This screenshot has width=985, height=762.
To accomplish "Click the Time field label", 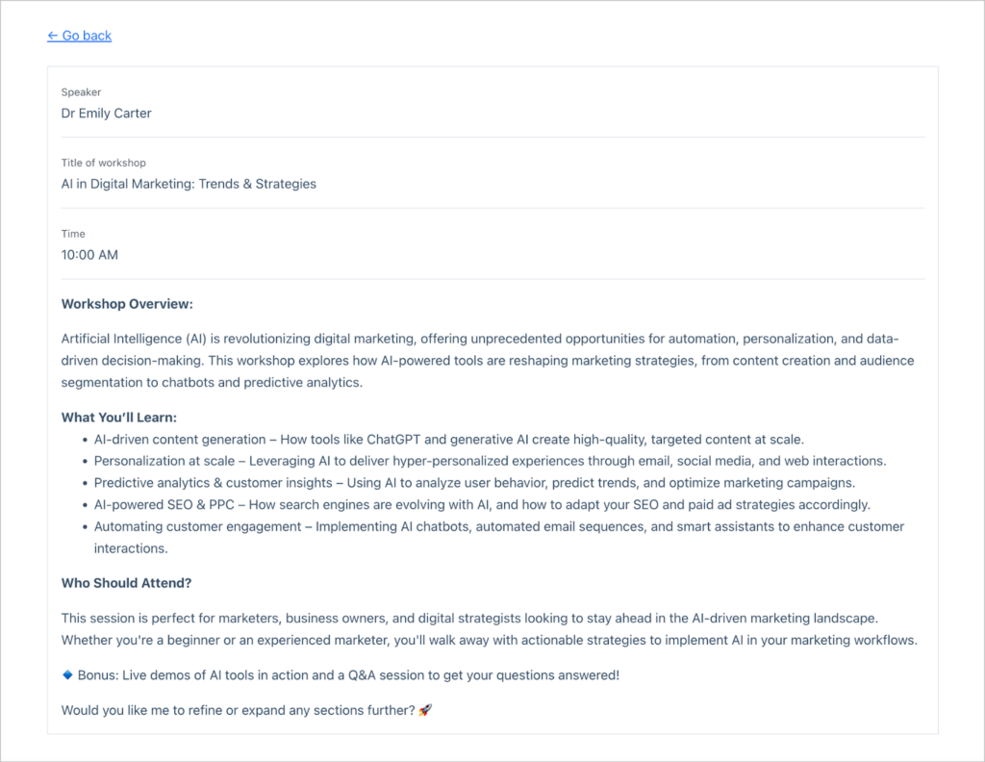I will pyautogui.click(x=73, y=234).
